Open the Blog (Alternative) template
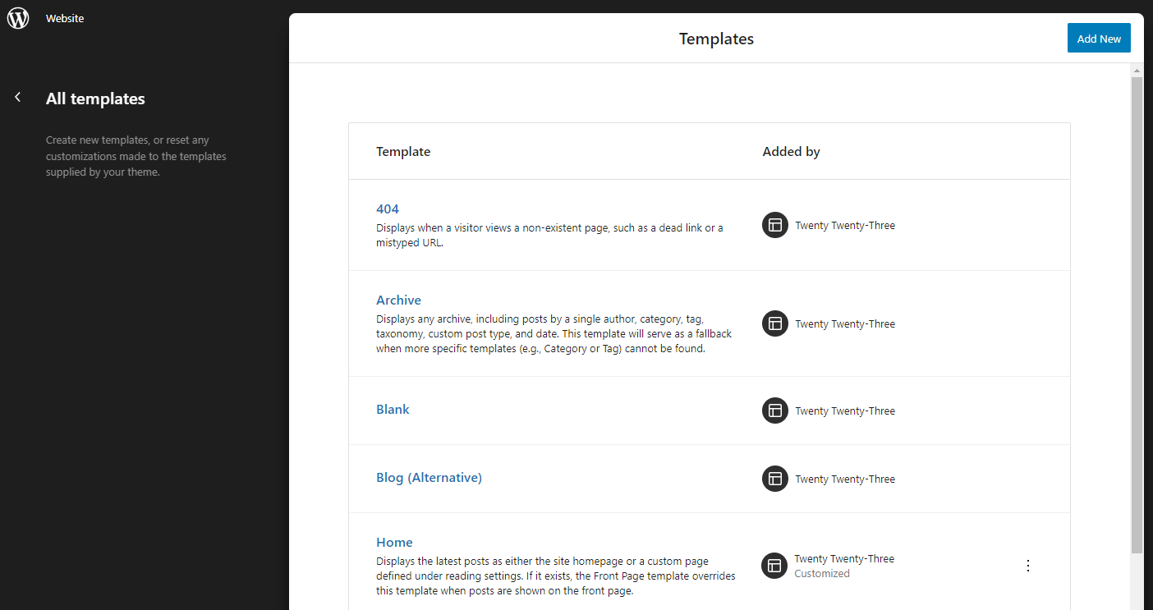This screenshot has width=1153, height=610. point(429,478)
